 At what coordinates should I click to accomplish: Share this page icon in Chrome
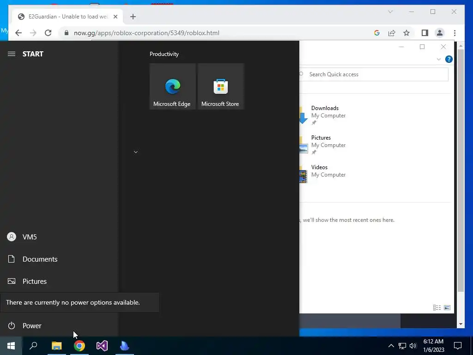[x=392, y=33]
